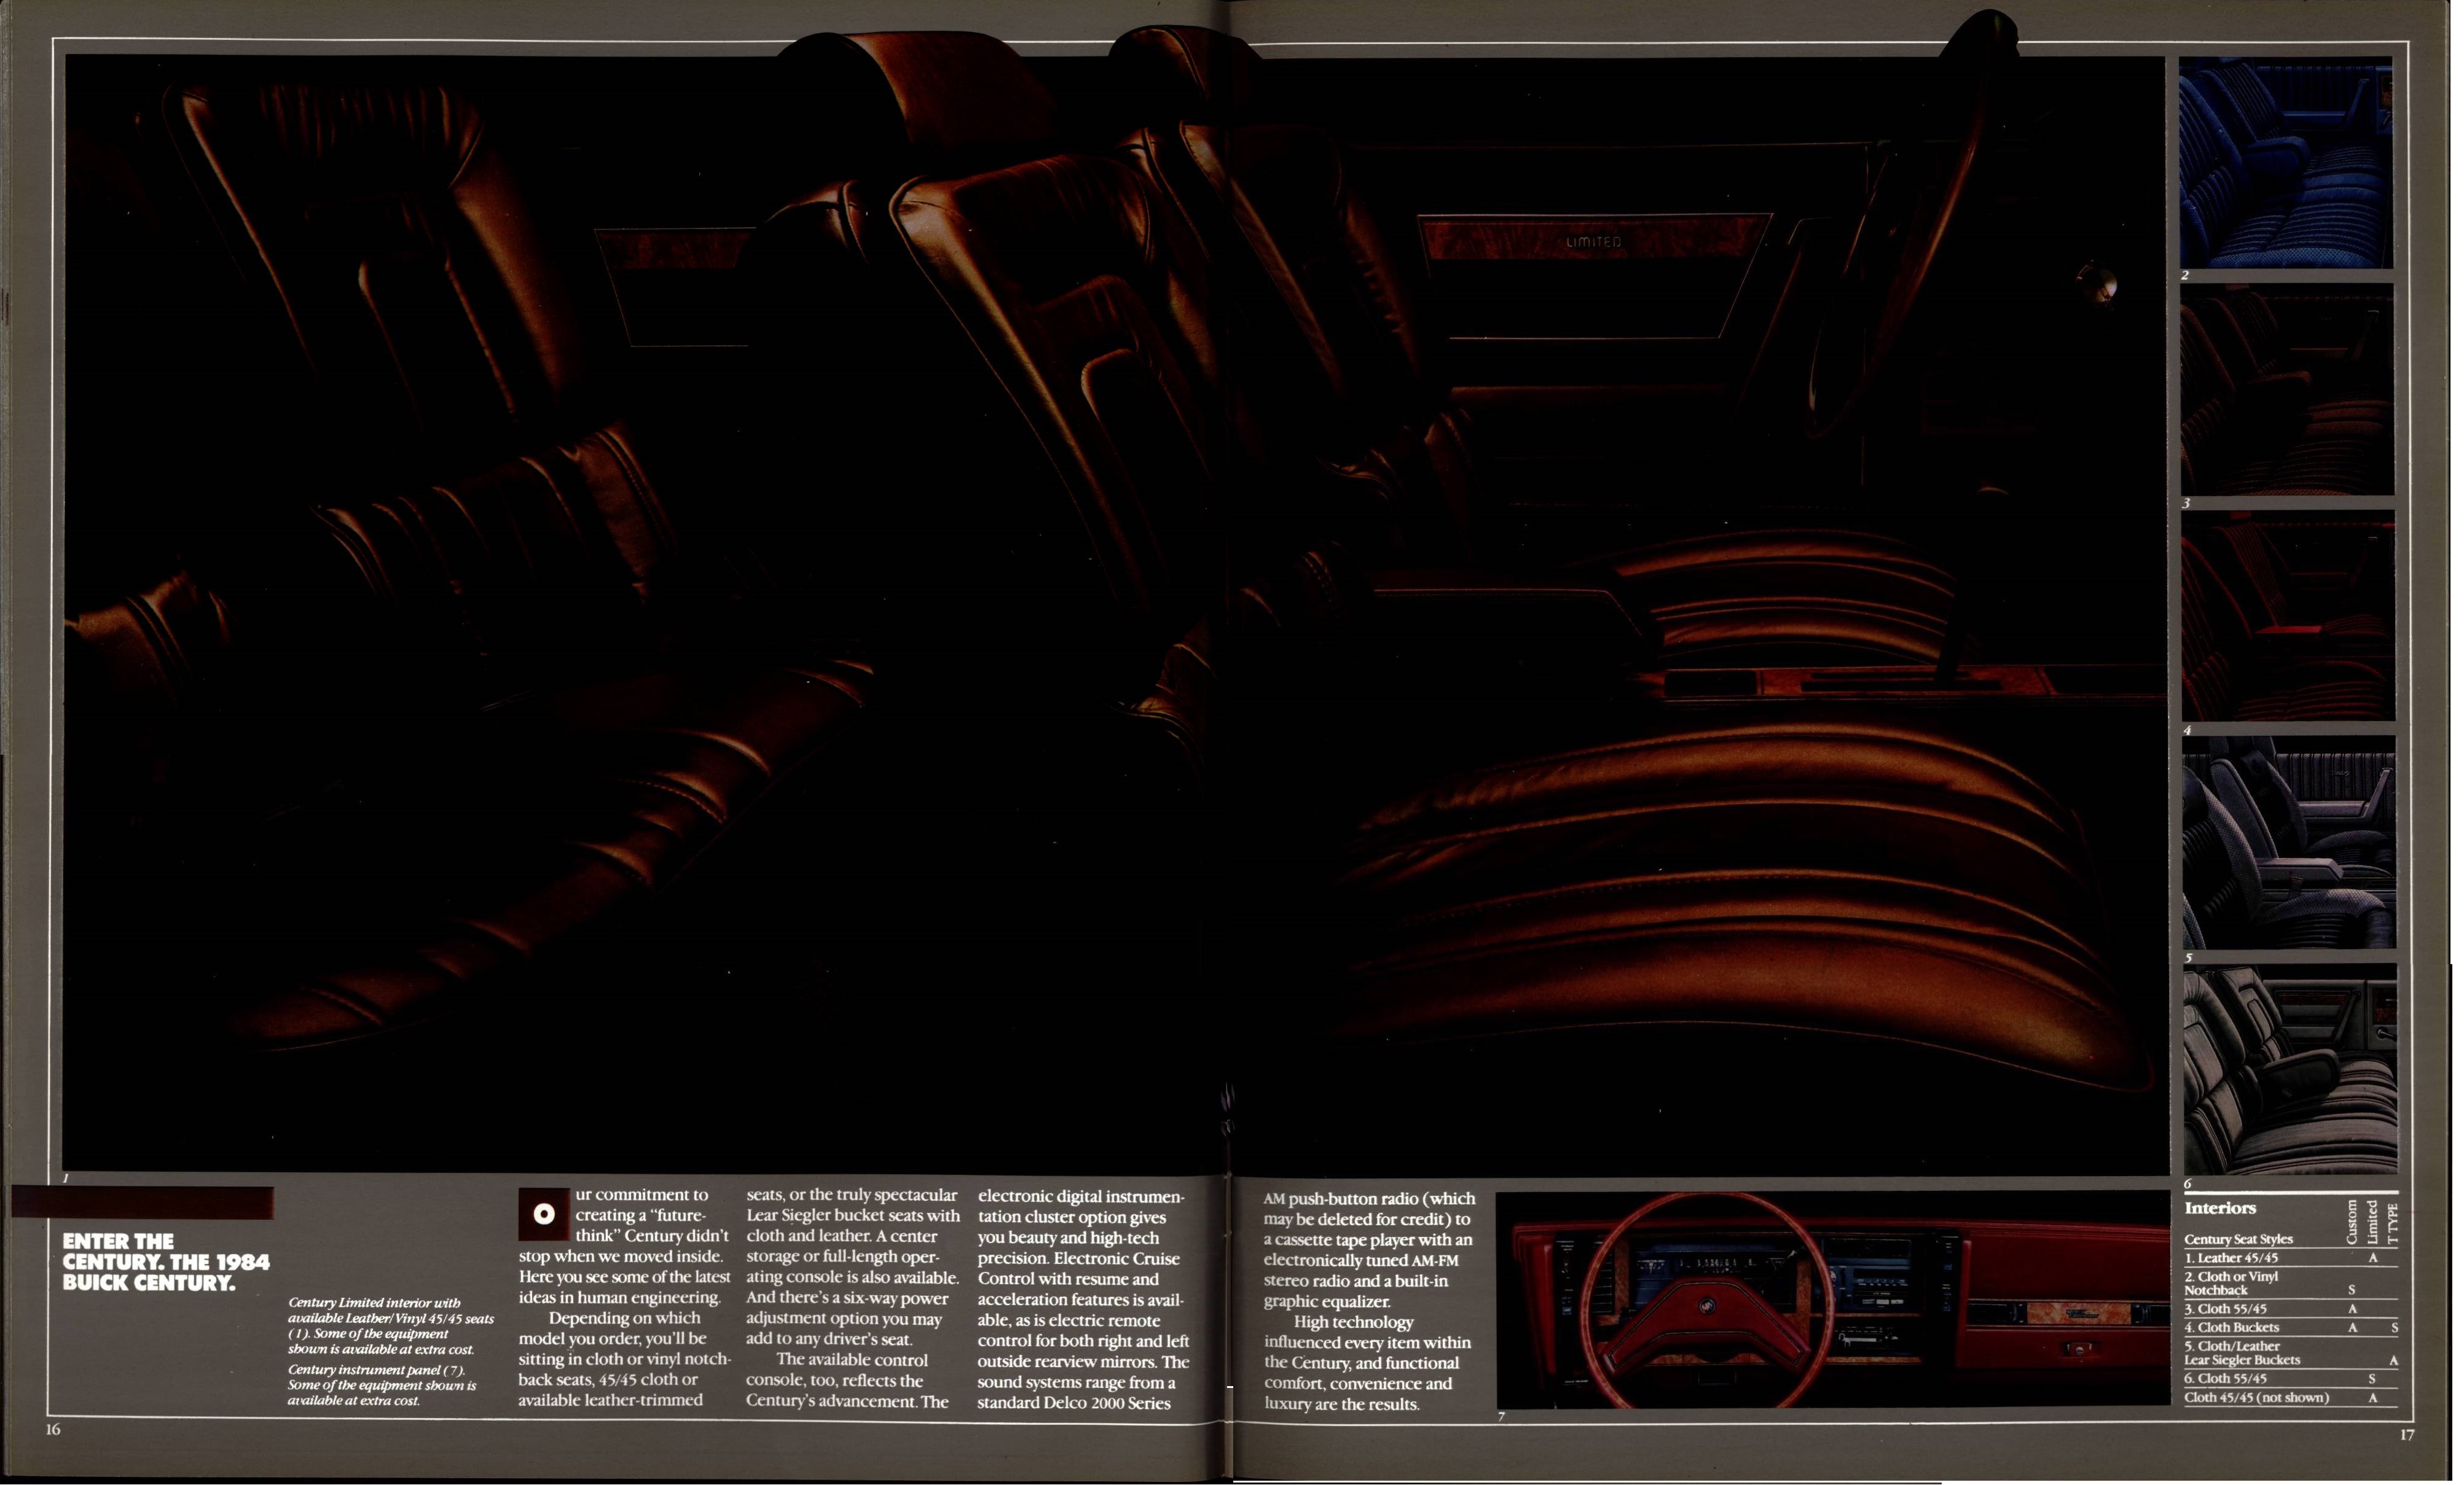Screen dimensions: 2464x1485
Task: Select 'Cloth 45/45 (not shown)' row
Action: click(2290, 1398)
